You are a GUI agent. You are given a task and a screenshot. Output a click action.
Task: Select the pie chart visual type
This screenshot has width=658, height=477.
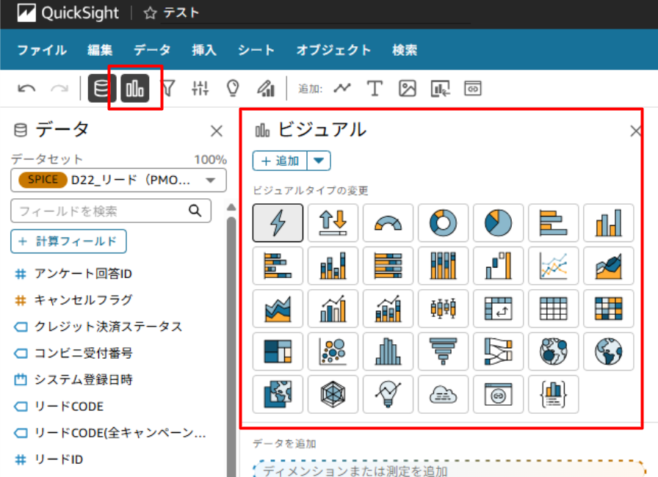click(498, 223)
